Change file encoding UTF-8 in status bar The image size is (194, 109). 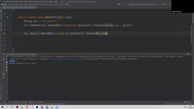(175, 104)
